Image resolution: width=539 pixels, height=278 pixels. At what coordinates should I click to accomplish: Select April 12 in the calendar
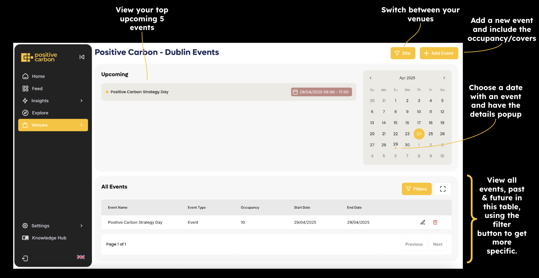[442, 112]
